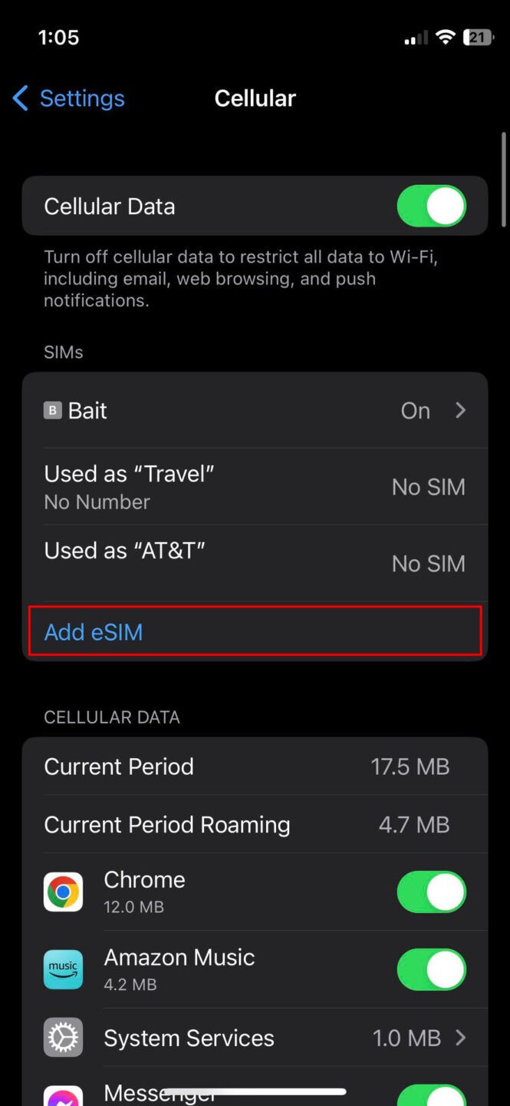Click the Wi-Fi status bar icon
The image size is (510, 1106).
click(446, 36)
